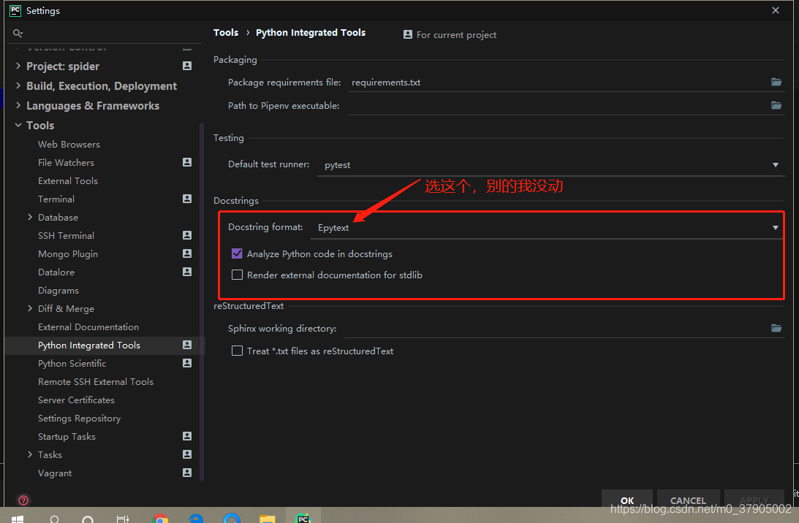Browse for Sphinx working directory folder icon
The height and width of the screenshot is (523, 799).
point(776,328)
